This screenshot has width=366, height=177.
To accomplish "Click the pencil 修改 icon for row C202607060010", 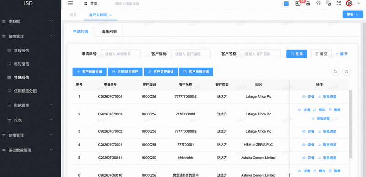I will (x=315, y=171).
